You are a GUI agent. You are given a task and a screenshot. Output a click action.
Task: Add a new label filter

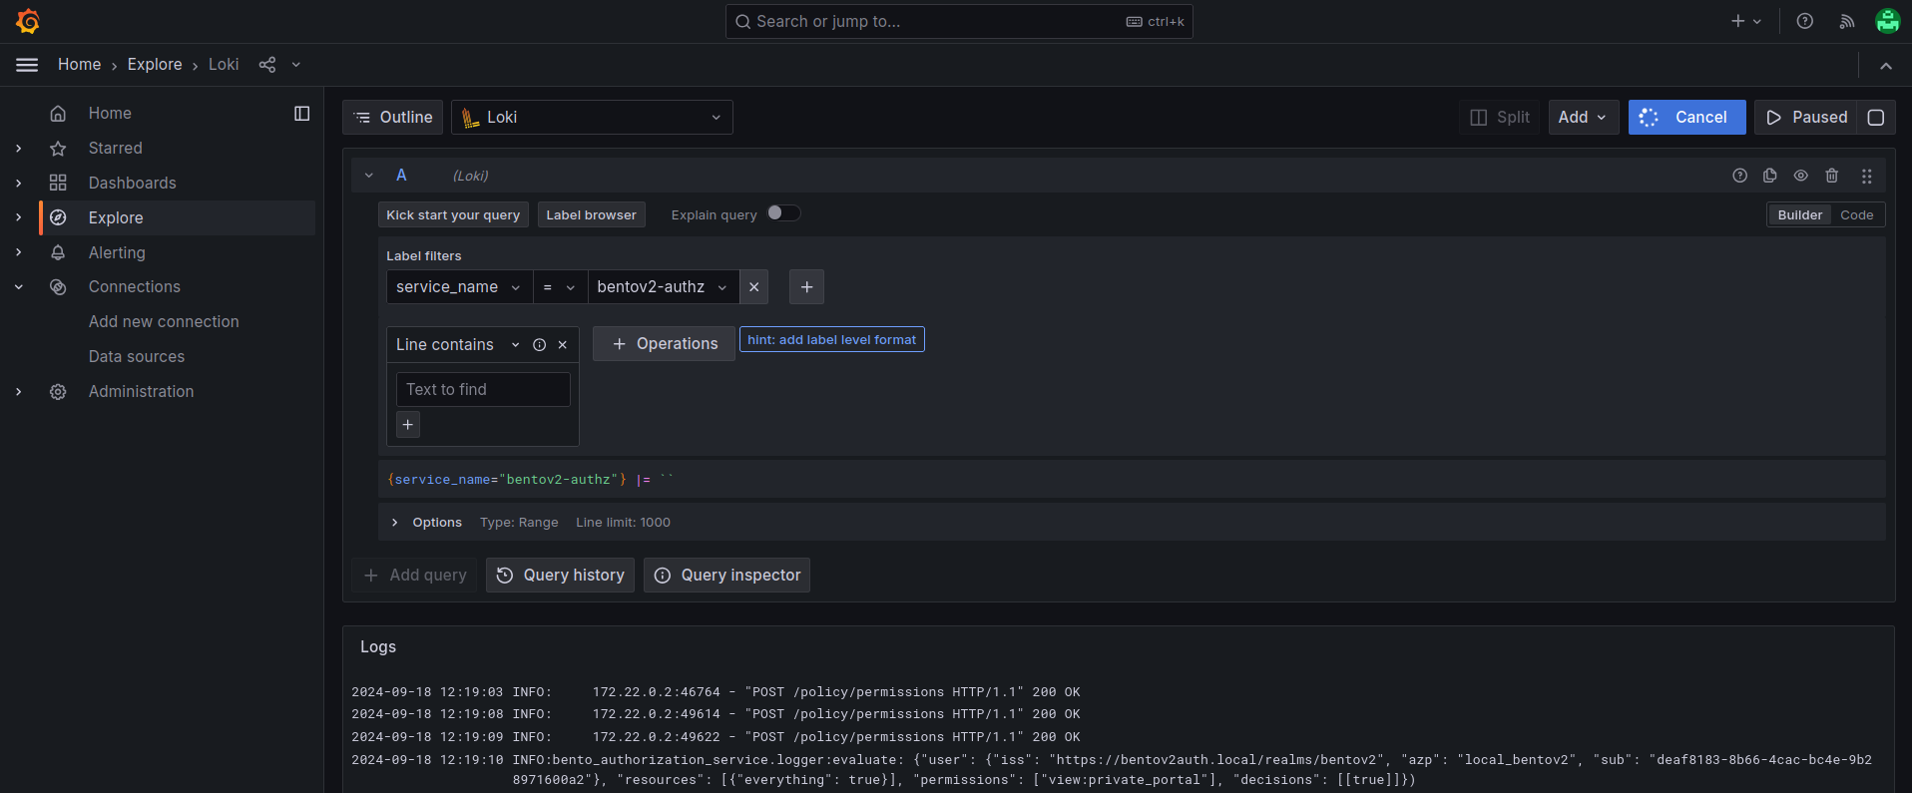point(806,287)
